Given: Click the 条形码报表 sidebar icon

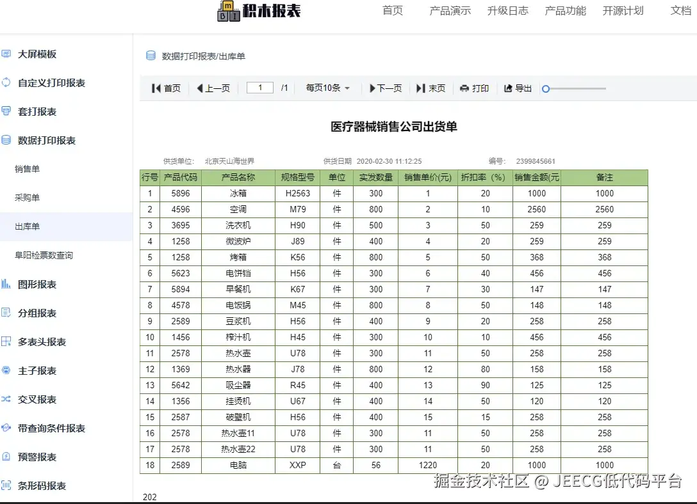Looking at the screenshot, I should coord(7,485).
